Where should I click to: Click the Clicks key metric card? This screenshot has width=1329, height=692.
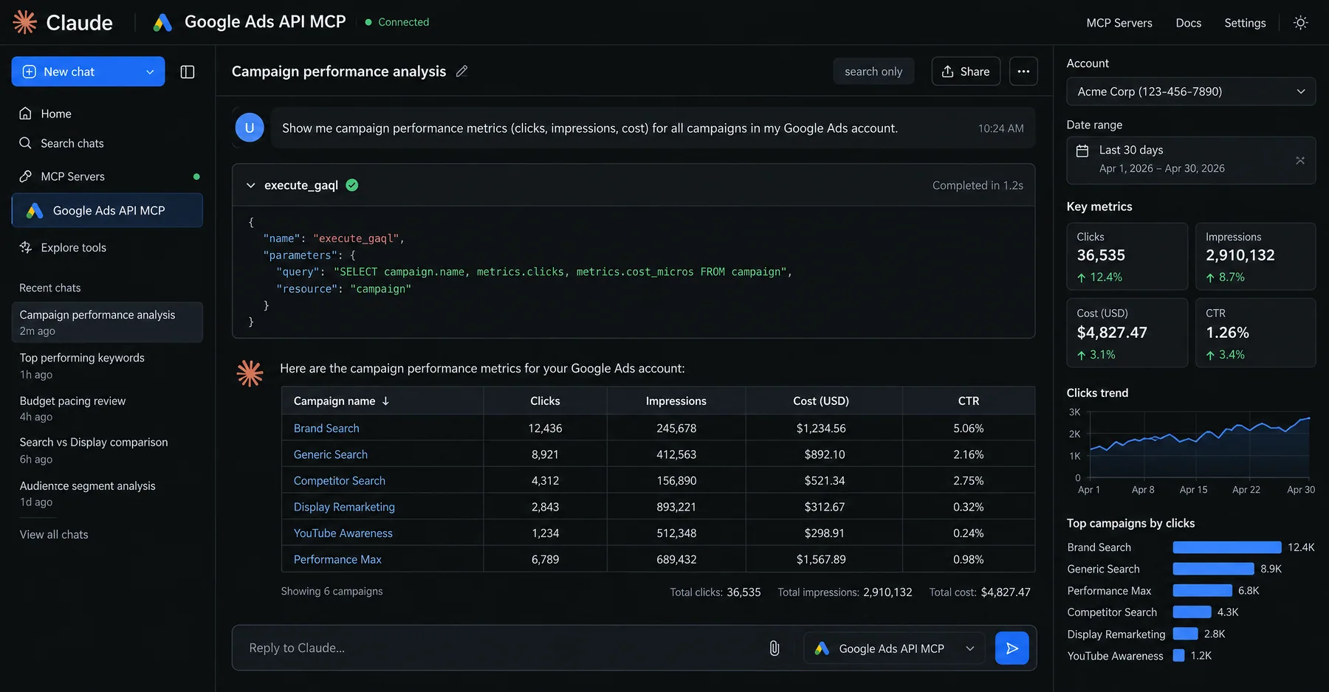coord(1127,257)
